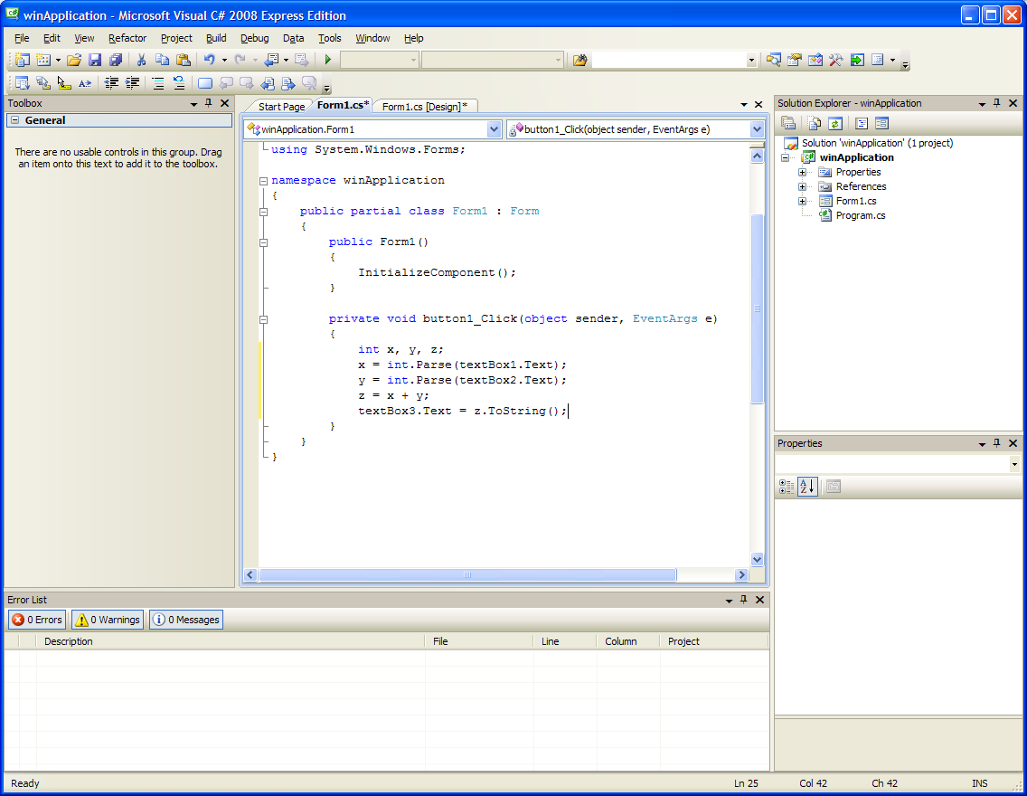Open the Build menu
This screenshot has height=796, width=1027.
tap(216, 38)
